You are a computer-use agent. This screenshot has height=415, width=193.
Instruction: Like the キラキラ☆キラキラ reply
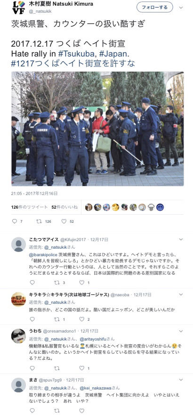click(82, 319)
